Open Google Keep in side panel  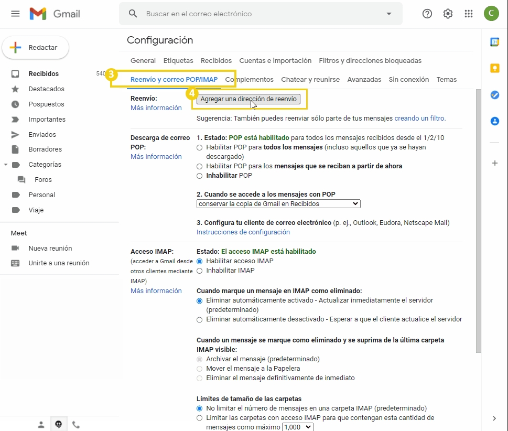[494, 68]
